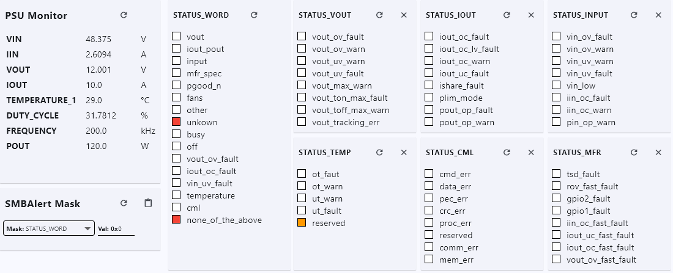Toggle the vout_ov_fault checkbox in STATUS_VOUT

coord(302,37)
